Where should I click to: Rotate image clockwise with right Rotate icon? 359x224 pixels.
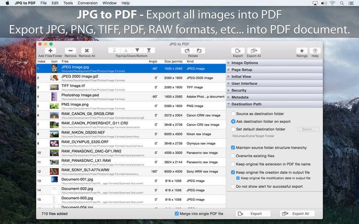tap(199, 51)
